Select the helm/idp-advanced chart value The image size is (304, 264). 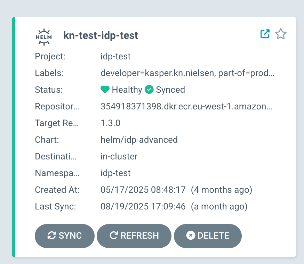139,140
